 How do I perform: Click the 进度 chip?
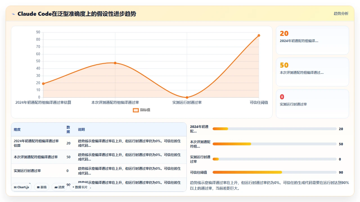[59, 187]
